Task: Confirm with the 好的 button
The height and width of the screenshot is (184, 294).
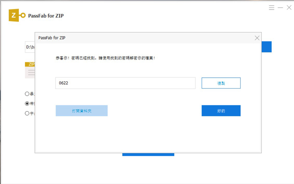Action: [221, 111]
